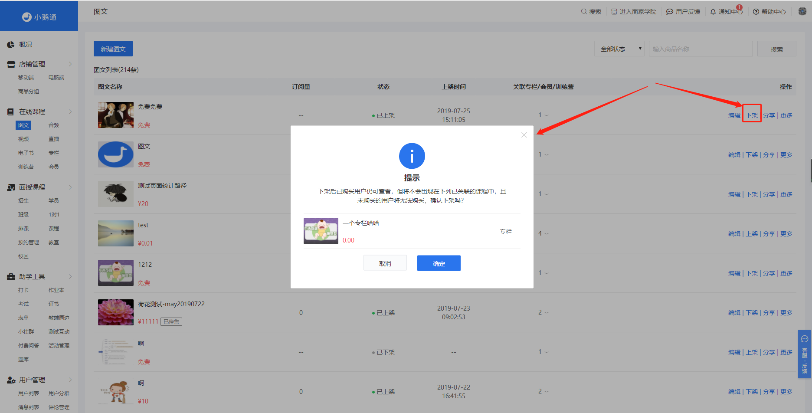This screenshot has height=413, width=812.
Task: Click the blue info icon in dialog
Action: 412,156
